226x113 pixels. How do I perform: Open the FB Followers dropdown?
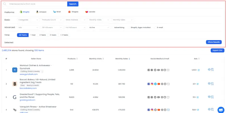52,27
